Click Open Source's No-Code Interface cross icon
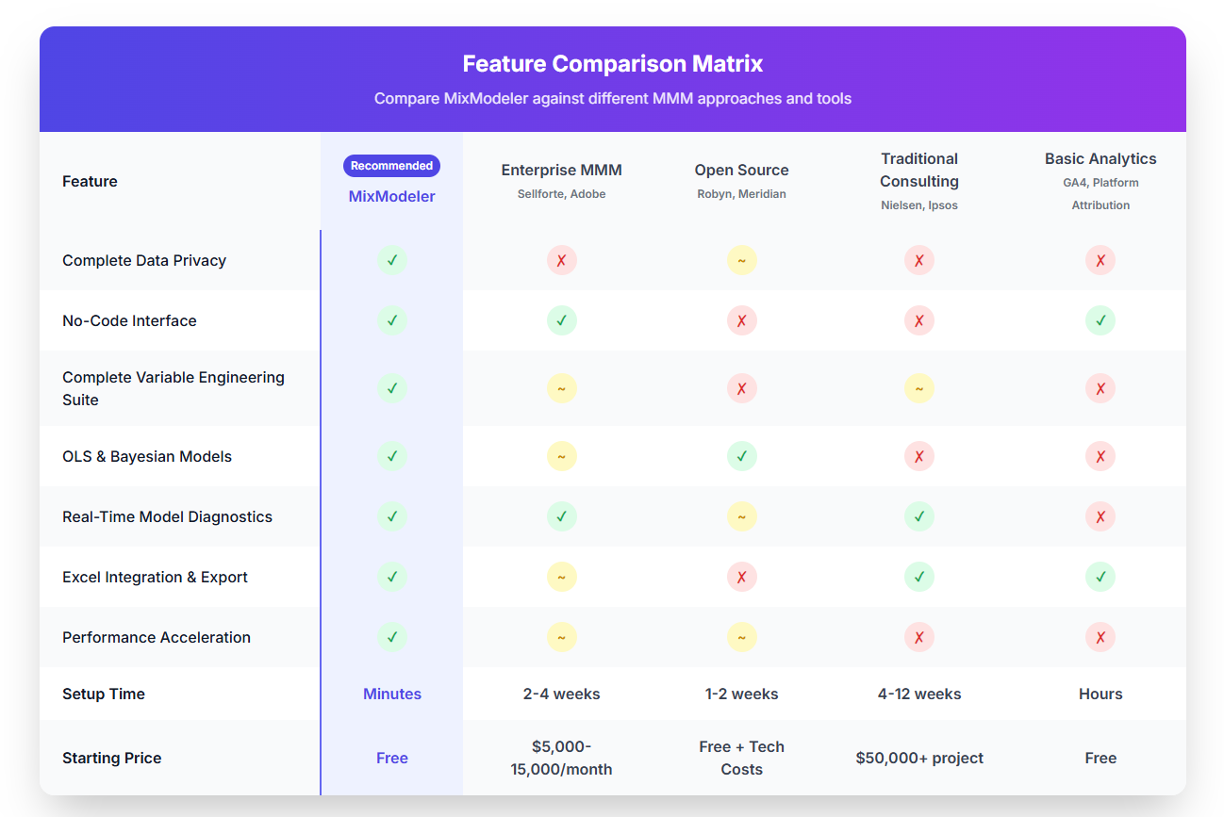Viewport: 1224px width, 817px height. click(741, 320)
